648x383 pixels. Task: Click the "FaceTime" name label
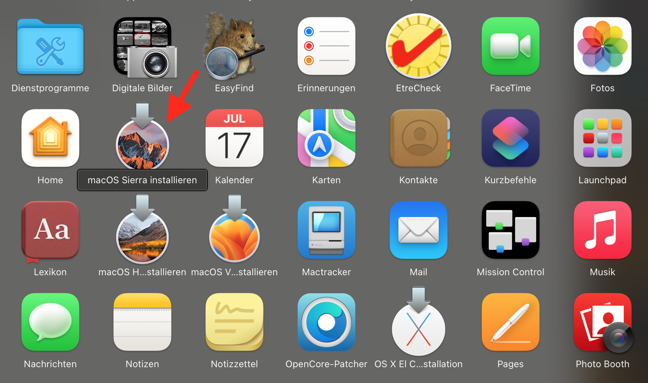pos(511,88)
